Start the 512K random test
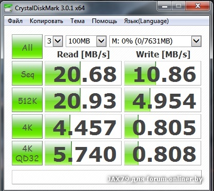 pyautogui.click(x=27, y=100)
